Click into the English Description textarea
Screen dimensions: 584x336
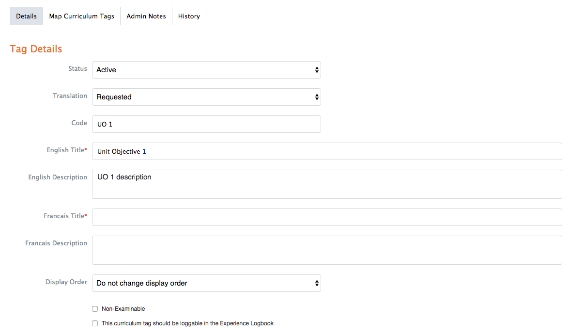click(x=327, y=184)
